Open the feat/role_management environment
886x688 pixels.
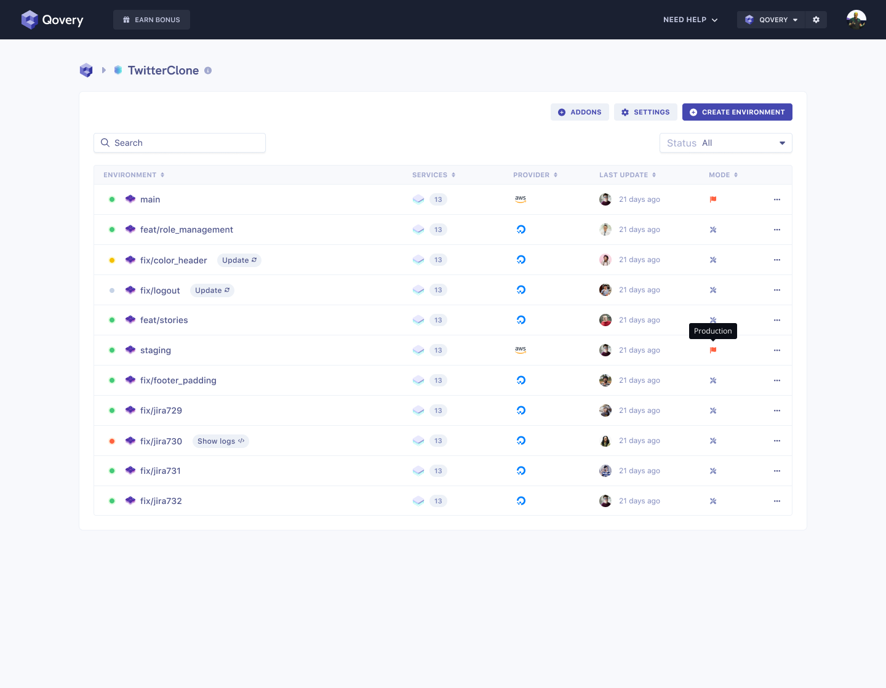click(186, 230)
